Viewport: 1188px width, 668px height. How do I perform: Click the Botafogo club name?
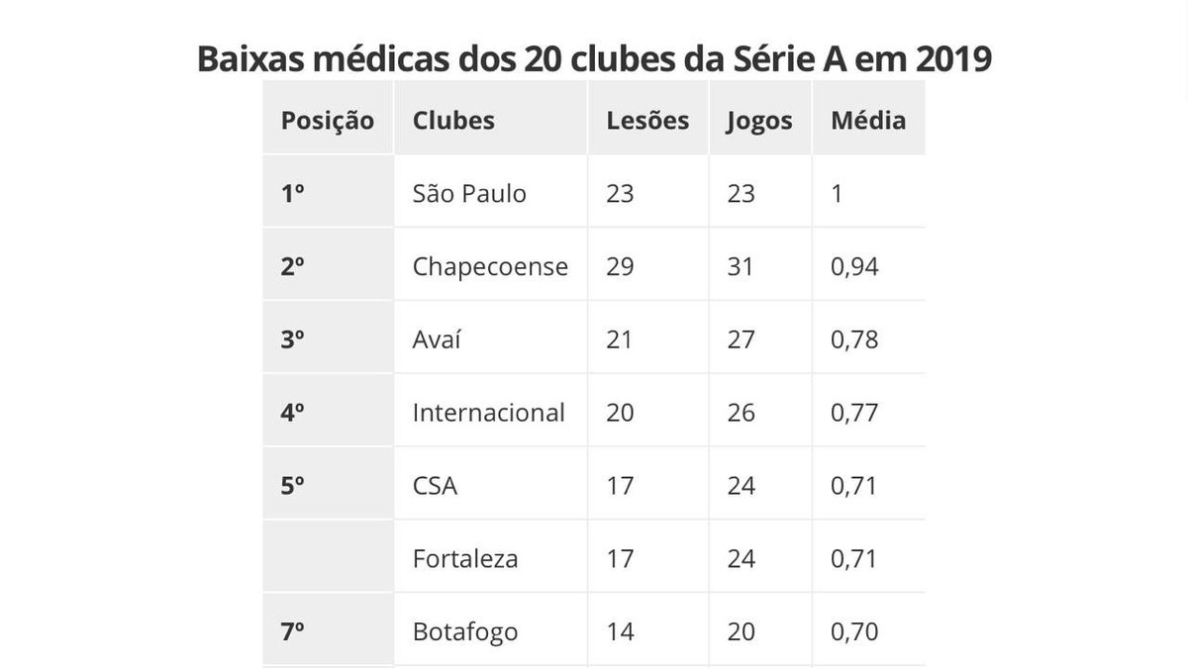465,631
